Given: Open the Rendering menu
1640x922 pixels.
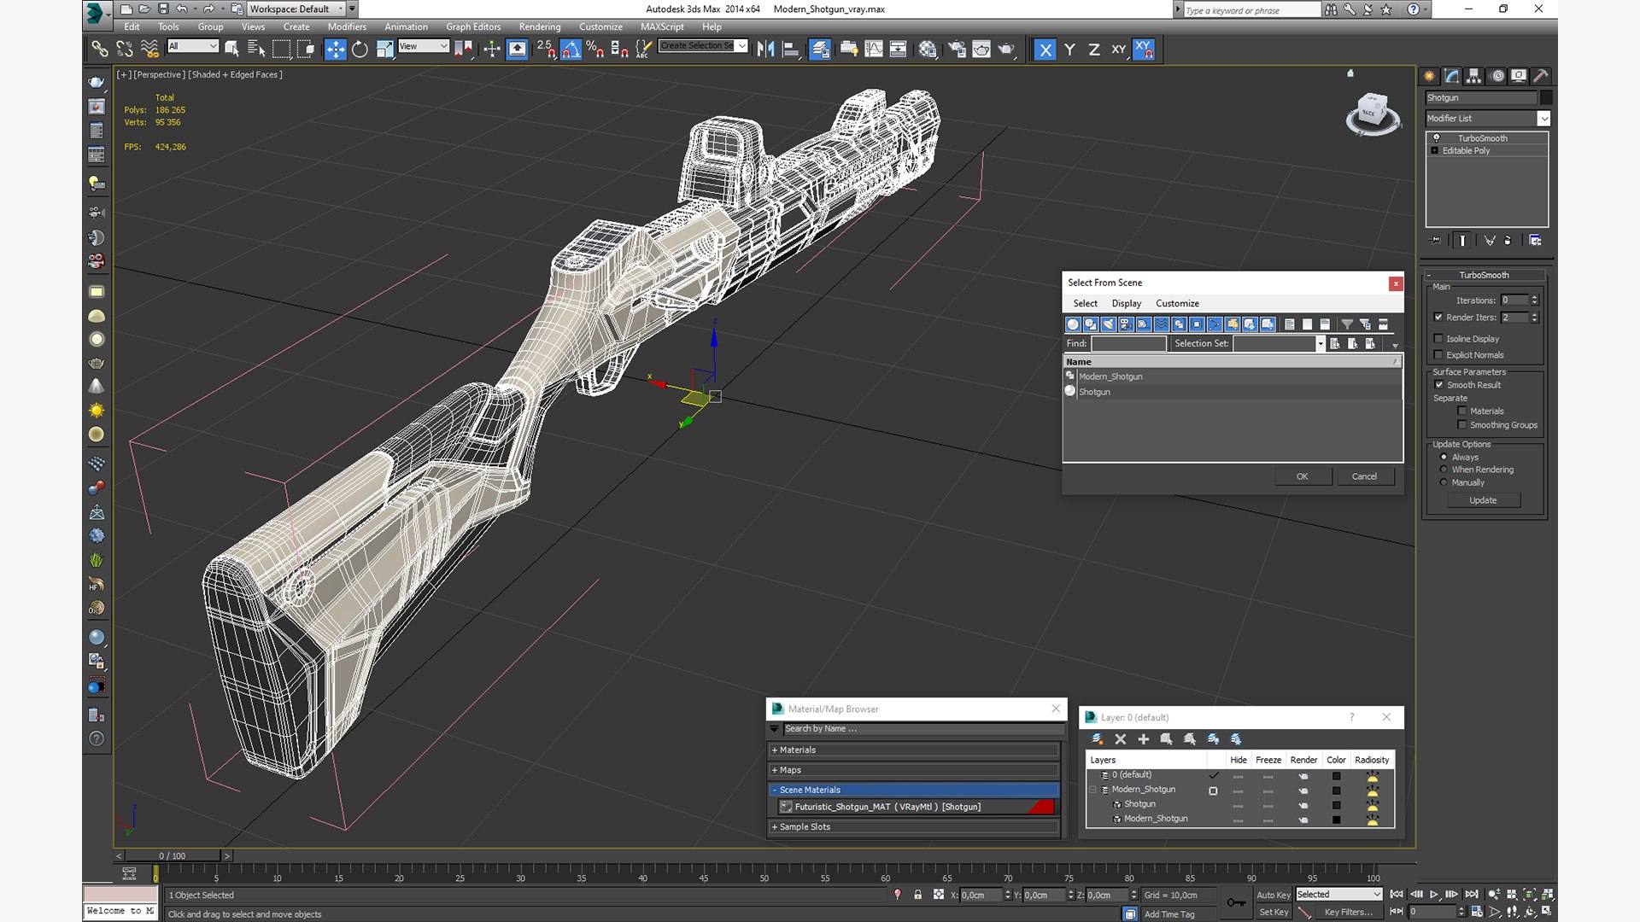Looking at the screenshot, I should [x=540, y=26].
